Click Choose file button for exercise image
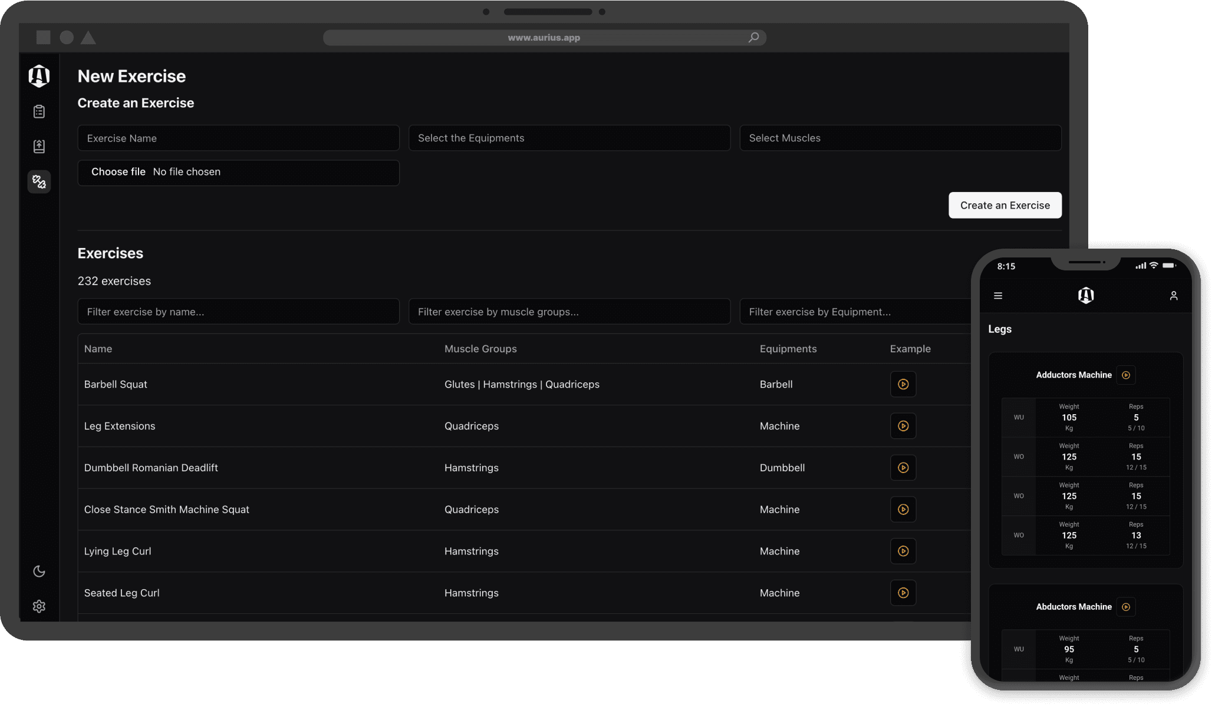The height and width of the screenshot is (707, 1215). tap(118, 171)
